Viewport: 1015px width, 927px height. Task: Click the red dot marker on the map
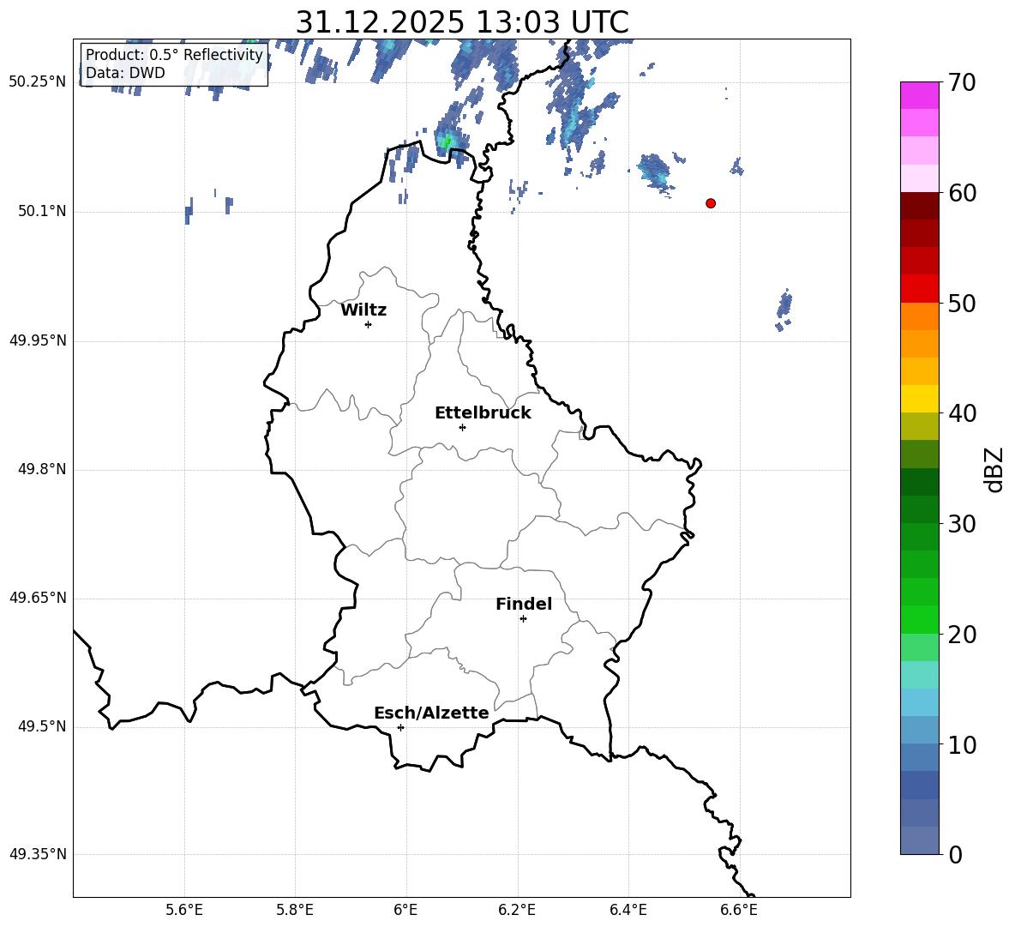(711, 203)
